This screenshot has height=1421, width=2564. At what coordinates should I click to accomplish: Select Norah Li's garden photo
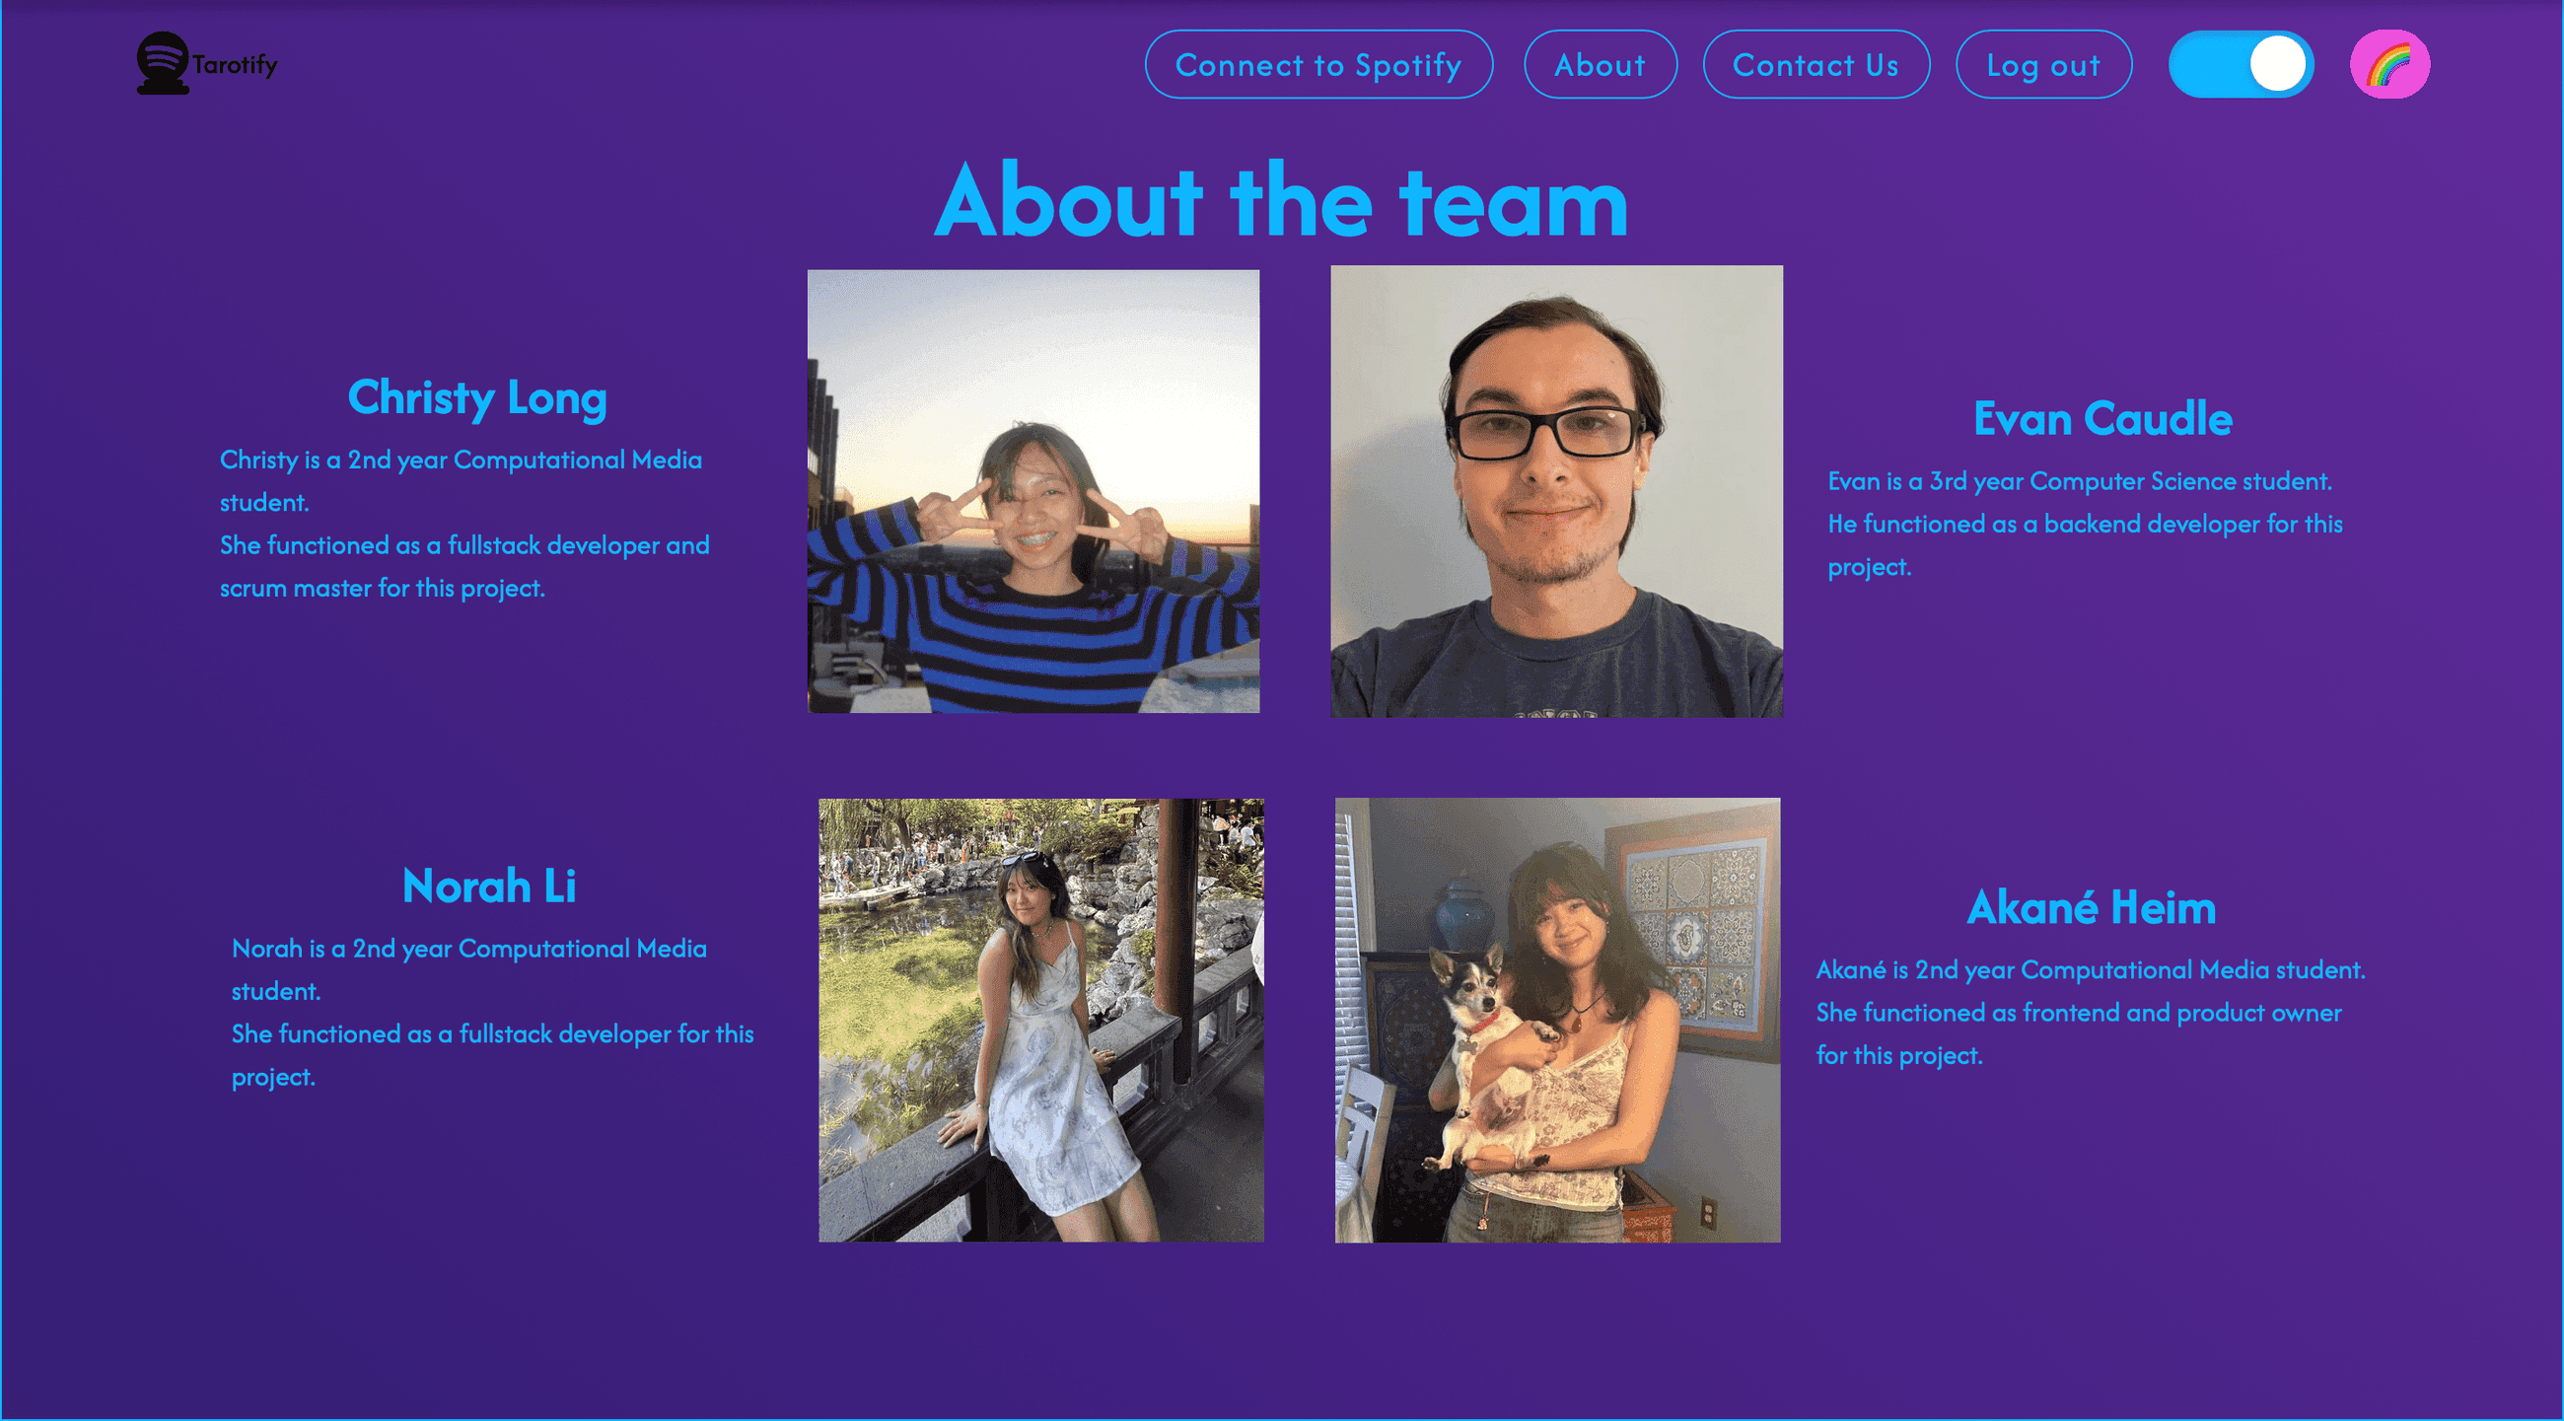coord(1040,1020)
